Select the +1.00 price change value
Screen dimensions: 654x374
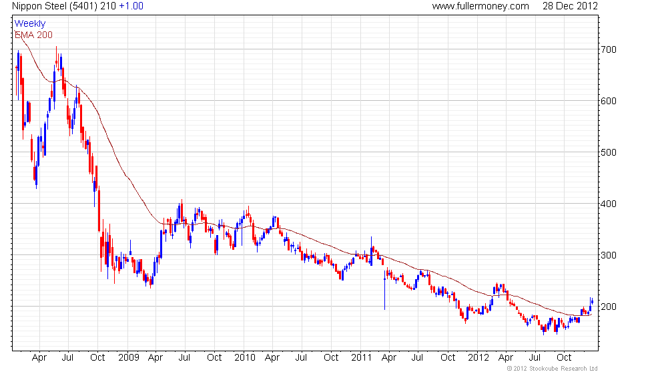tap(131, 6)
